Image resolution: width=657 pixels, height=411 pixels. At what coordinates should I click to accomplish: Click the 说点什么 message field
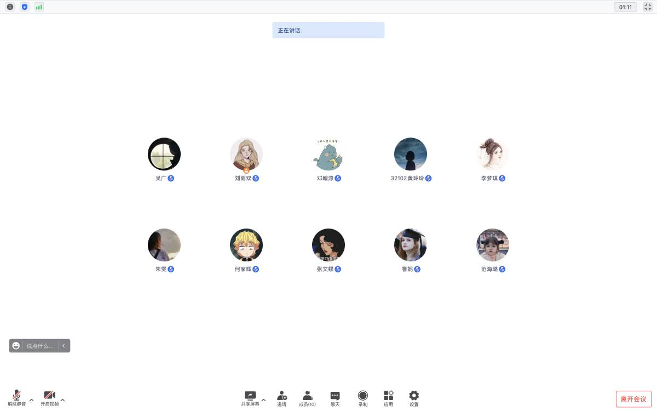40,346
